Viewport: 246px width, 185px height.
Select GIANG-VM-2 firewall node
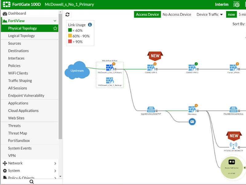pyautogui.click(x=192, y=68)
